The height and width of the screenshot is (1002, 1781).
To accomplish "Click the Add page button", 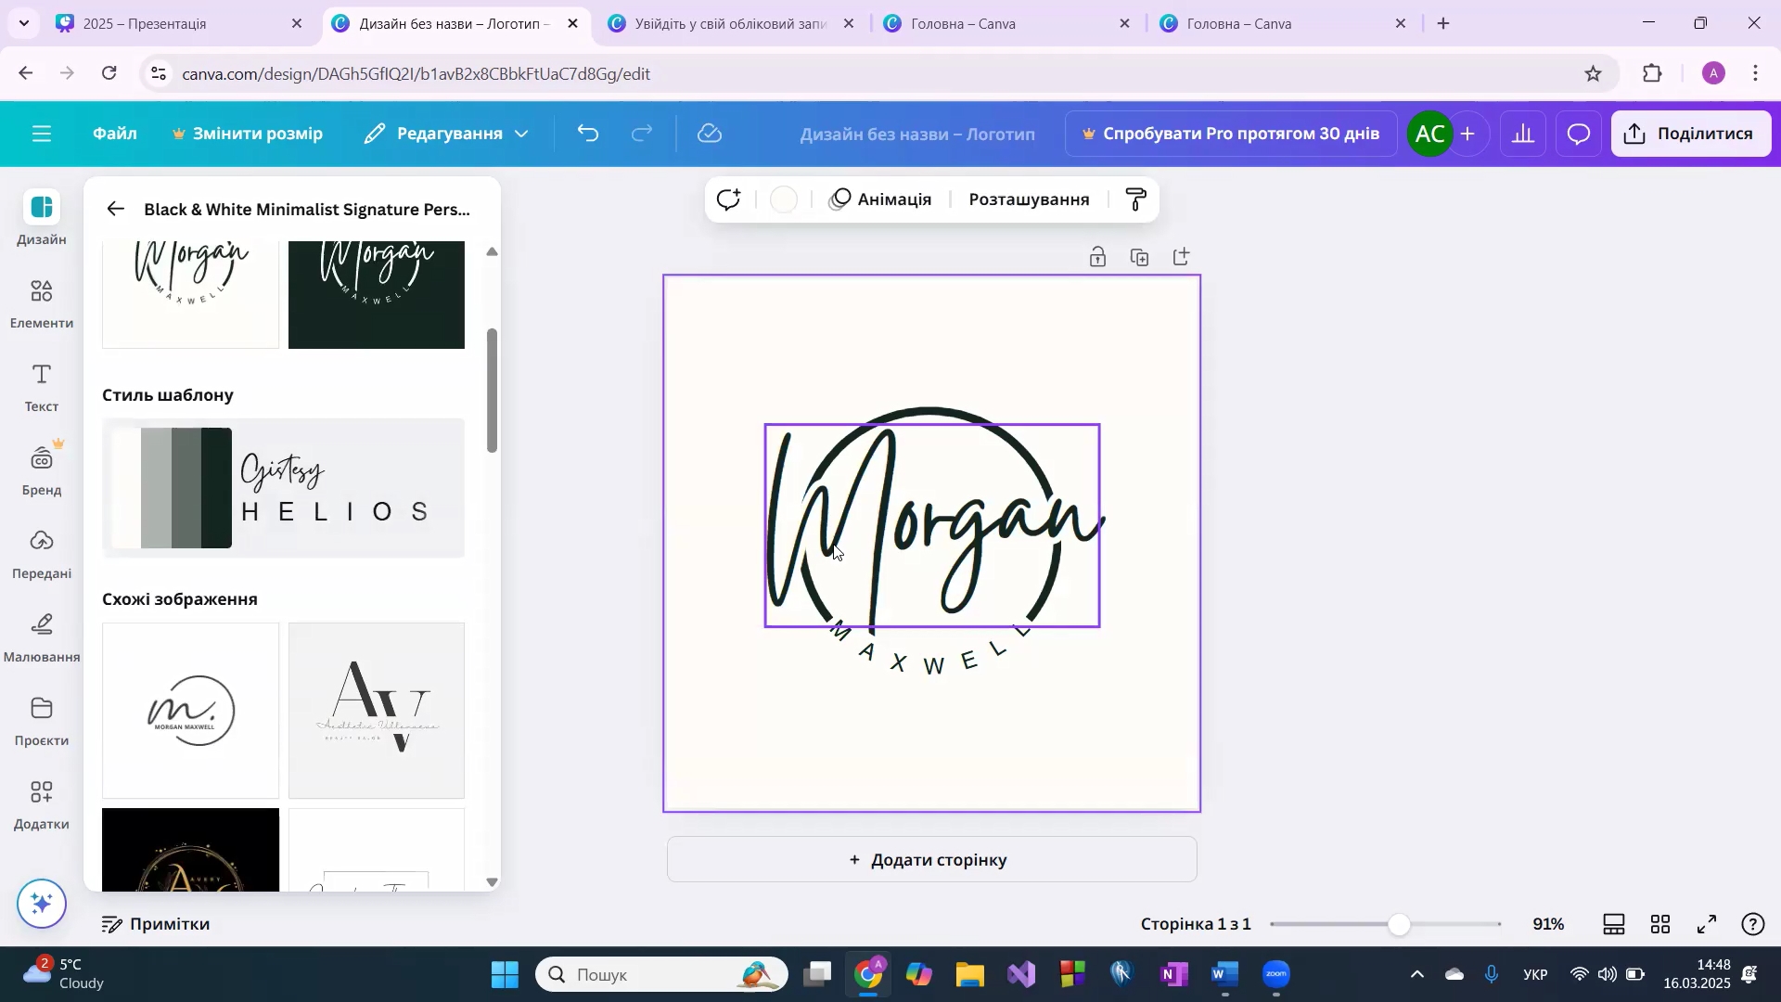I will point(931,860).
